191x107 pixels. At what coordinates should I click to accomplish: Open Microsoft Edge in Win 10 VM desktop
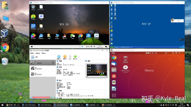[89, 37]
